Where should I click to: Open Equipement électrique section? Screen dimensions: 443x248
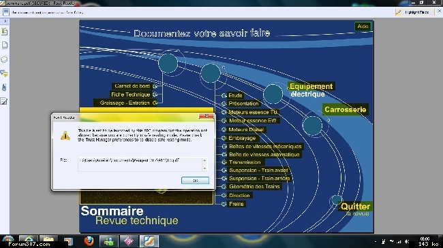311,90
